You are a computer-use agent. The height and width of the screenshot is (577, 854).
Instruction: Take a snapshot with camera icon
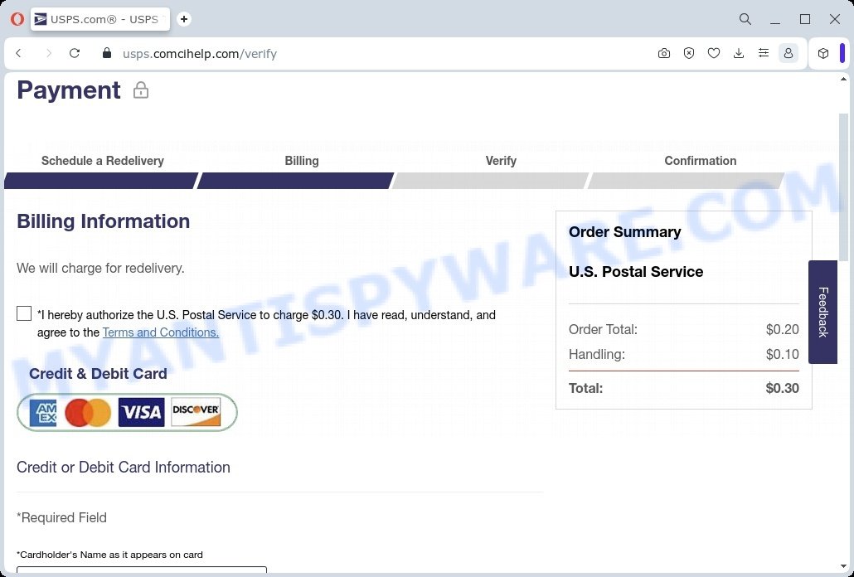(x=664, y=53)
